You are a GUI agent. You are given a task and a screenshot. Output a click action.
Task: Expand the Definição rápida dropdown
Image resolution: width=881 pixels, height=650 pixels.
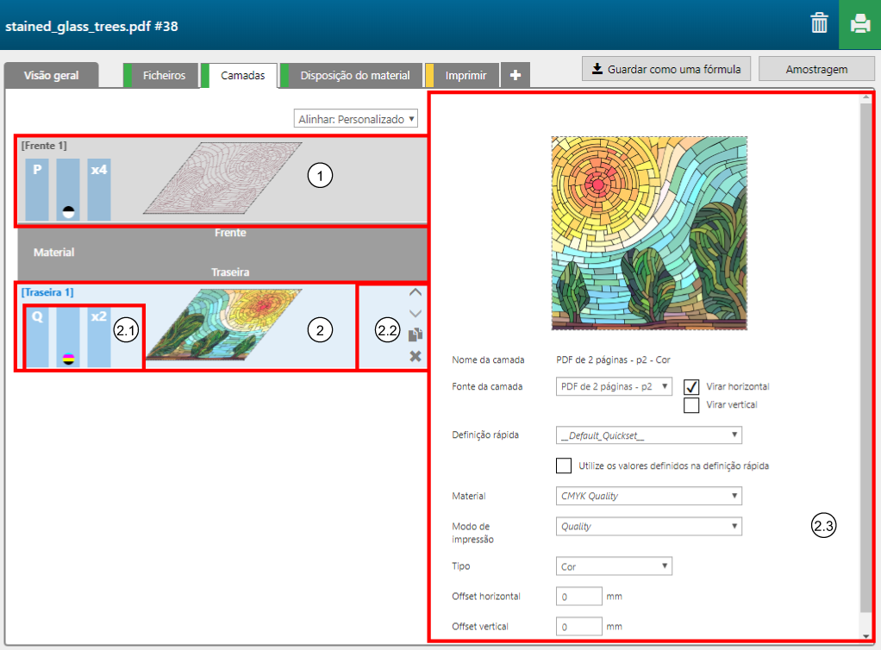pyautogui.click(x=648, y=435)
